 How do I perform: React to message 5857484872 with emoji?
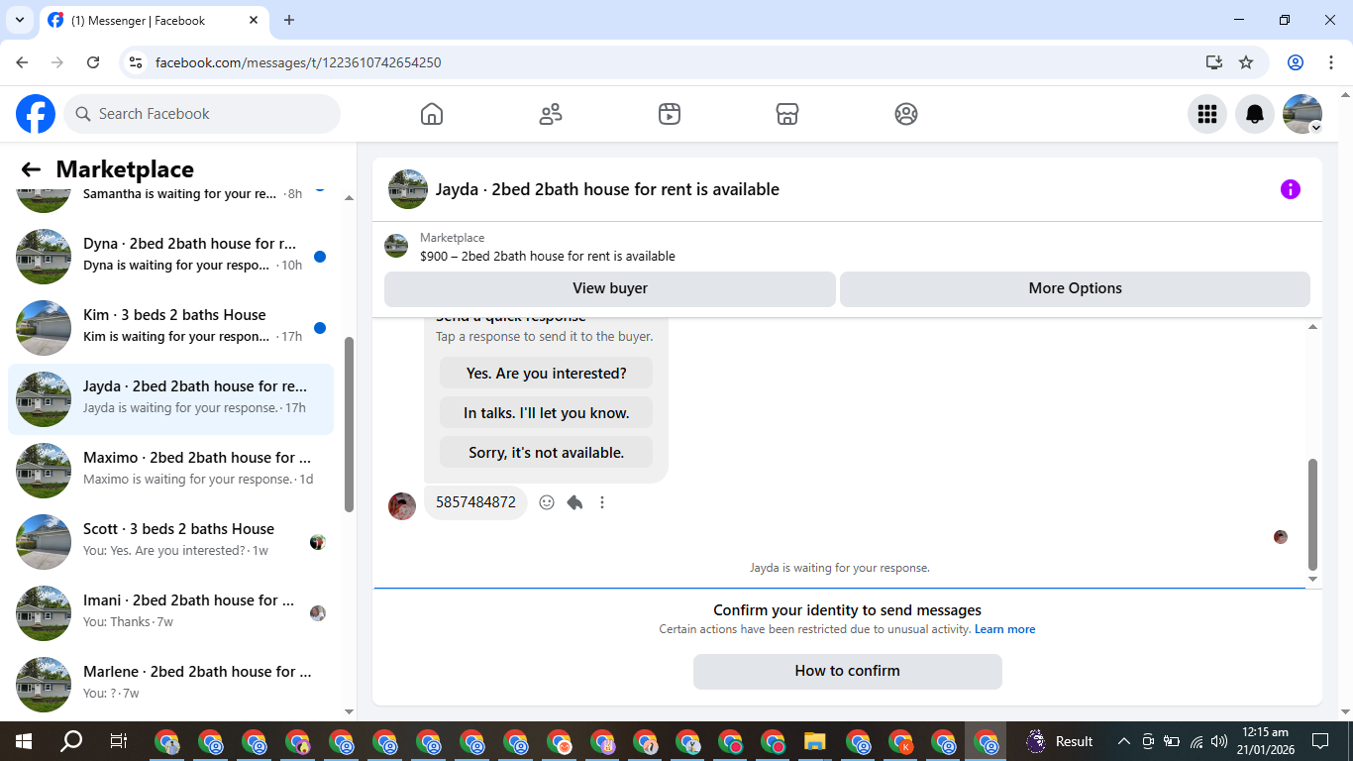tap(547, 502)
